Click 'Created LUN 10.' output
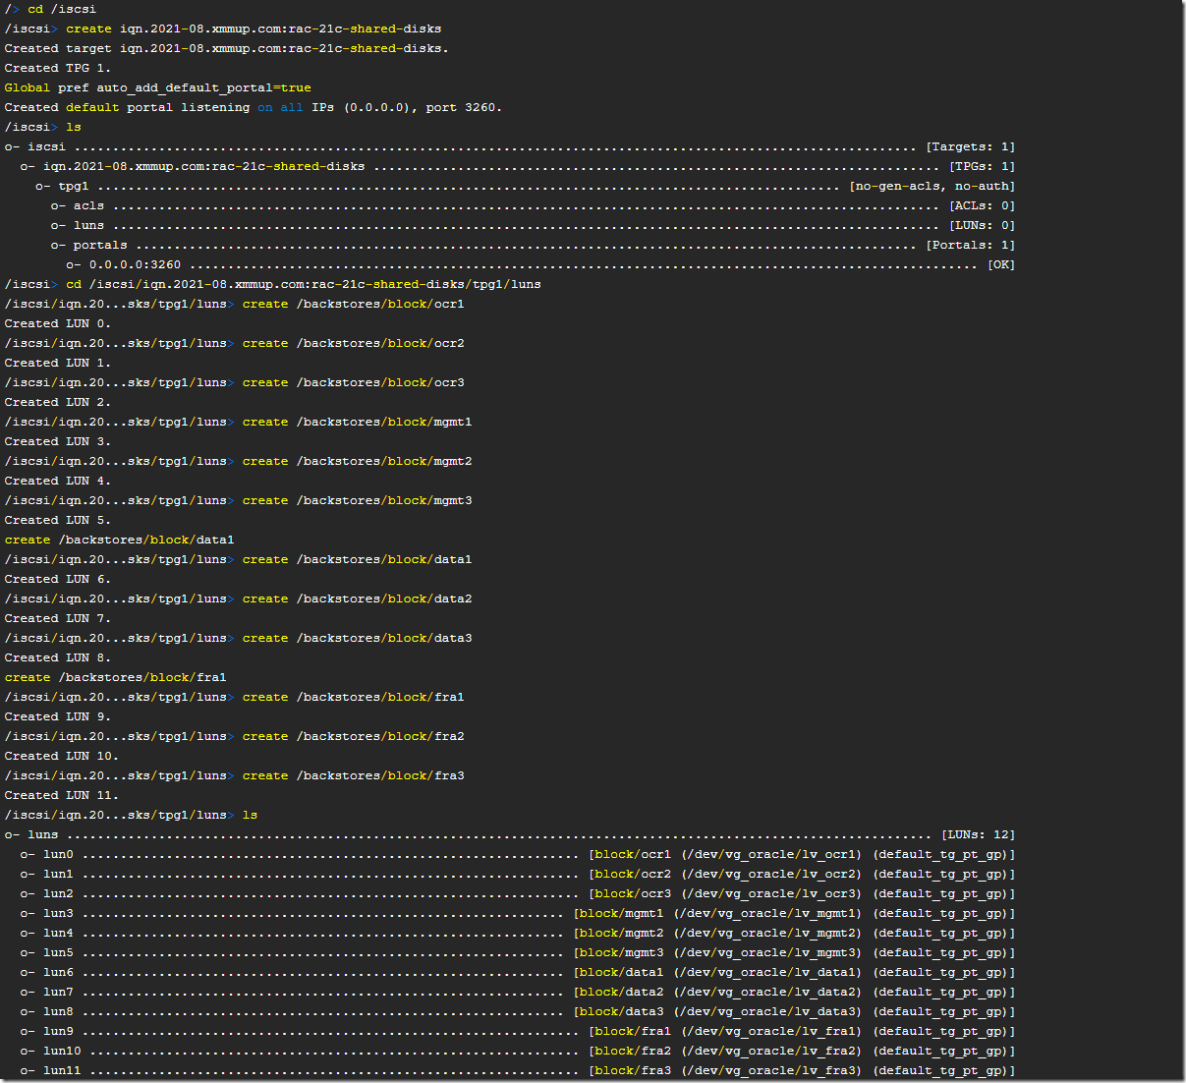This screenshot has height=1083, width=1186. click(61, 756)
